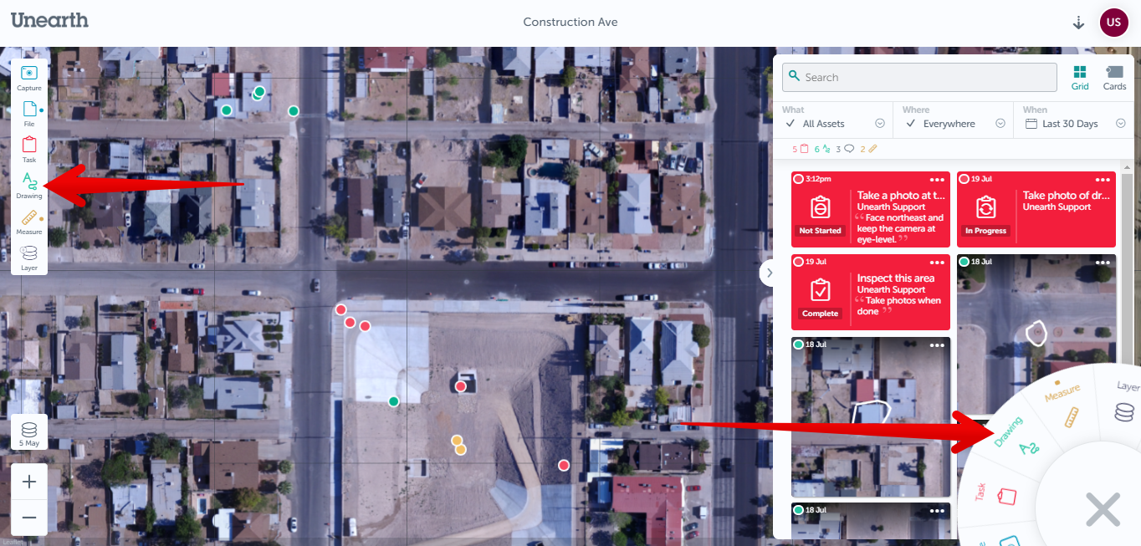Open the more menu on Inspect this area card

click(x=937, y=262)
